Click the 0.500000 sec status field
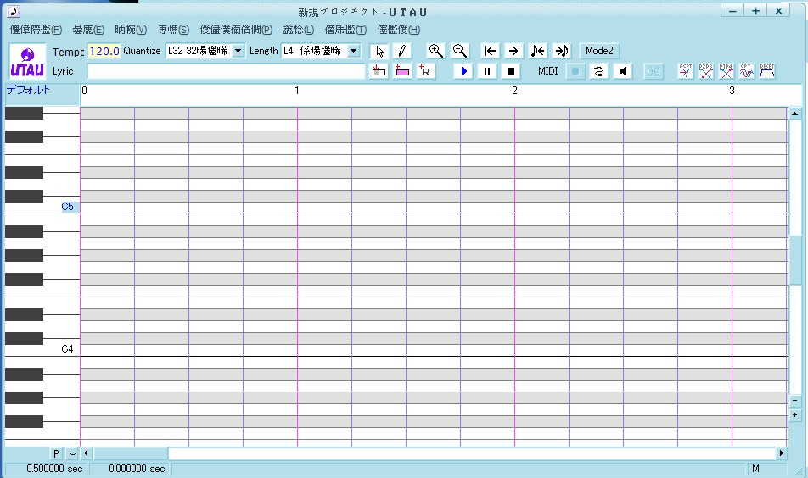The width and height of the screenshot is (808, 478). [x=47, y=468]
